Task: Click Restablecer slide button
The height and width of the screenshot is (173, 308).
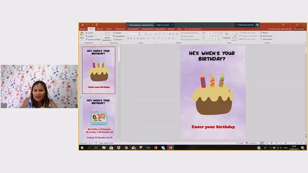Action: click(119, 36)
